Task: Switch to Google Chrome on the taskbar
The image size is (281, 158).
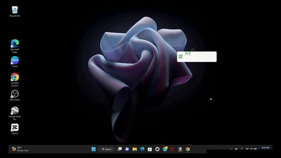Action: click(x=187, y=149)
